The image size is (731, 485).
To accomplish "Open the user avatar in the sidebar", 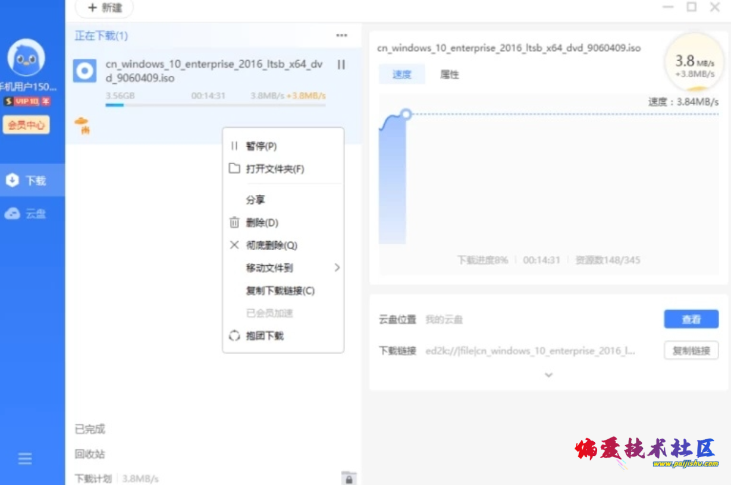I will [26, 58].
